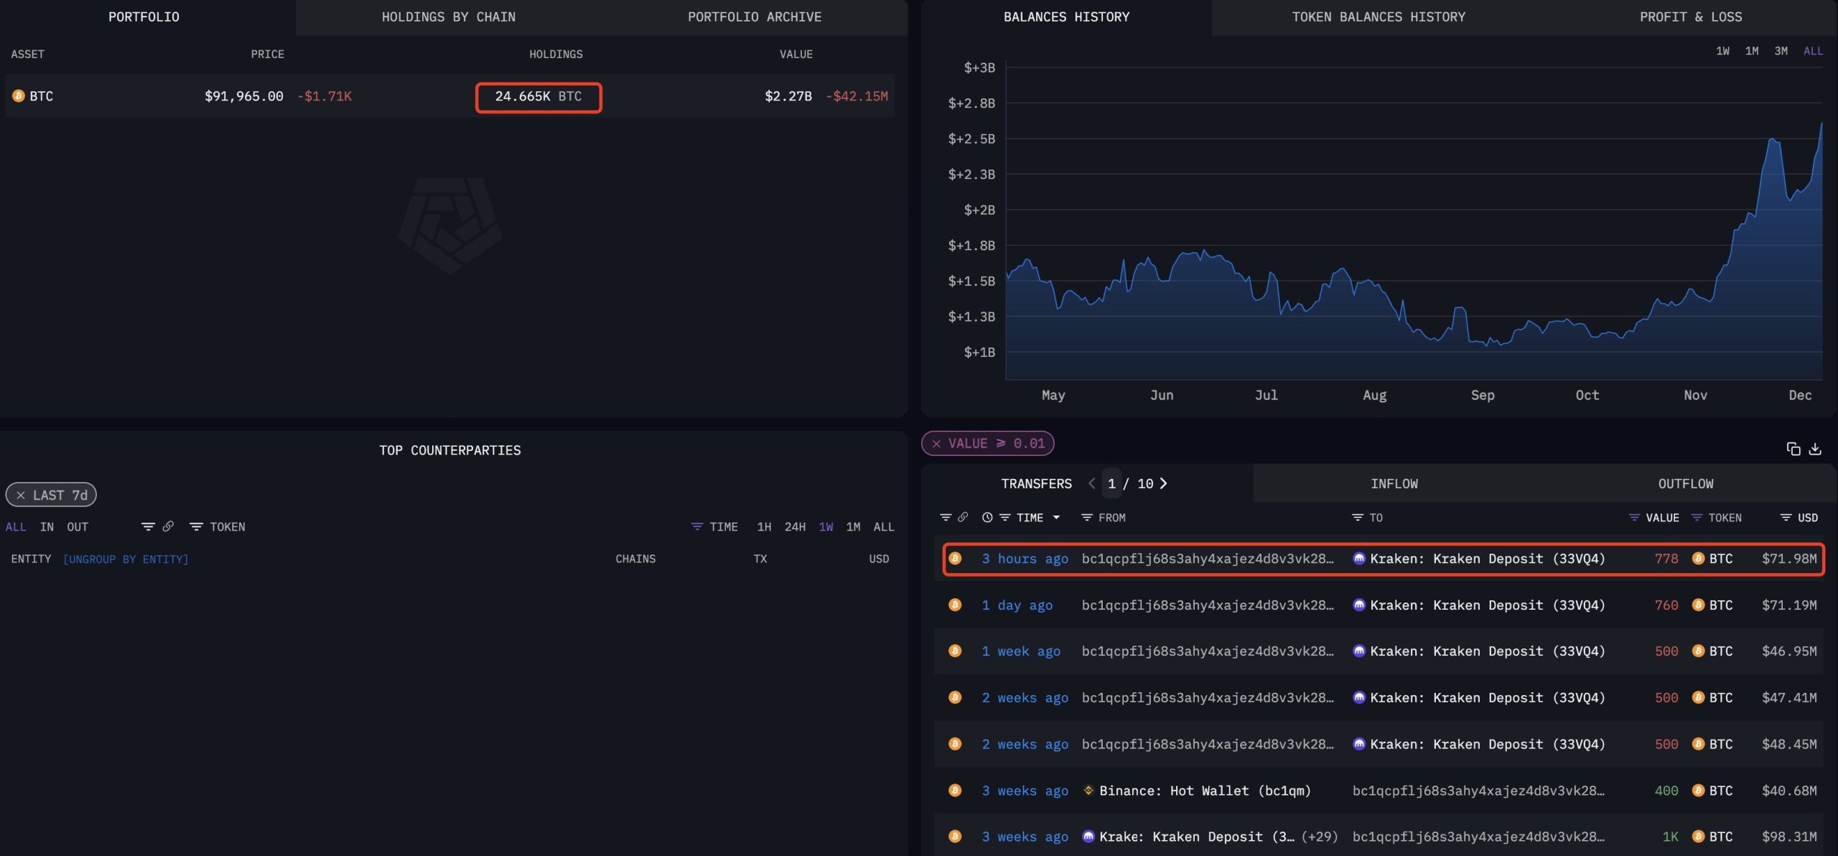Image resolution: width=1838 pixels, height=856 pixels.
Task: Open FROM column filter icon
Action: (x=1087, y=517)
